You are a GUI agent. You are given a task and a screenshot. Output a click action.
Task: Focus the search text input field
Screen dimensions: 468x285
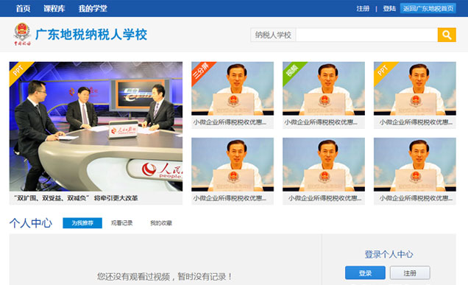[366, 35]
